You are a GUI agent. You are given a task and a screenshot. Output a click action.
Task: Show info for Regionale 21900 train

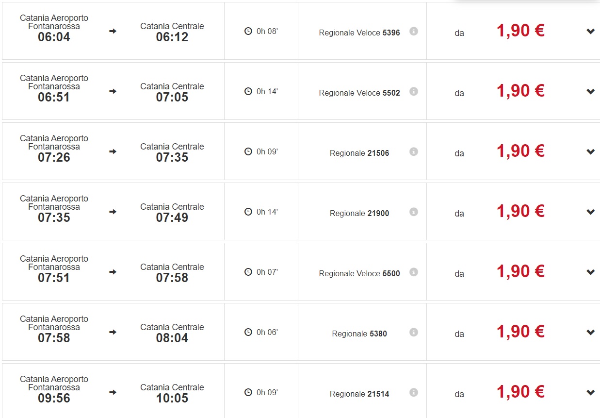coord(413,212)
